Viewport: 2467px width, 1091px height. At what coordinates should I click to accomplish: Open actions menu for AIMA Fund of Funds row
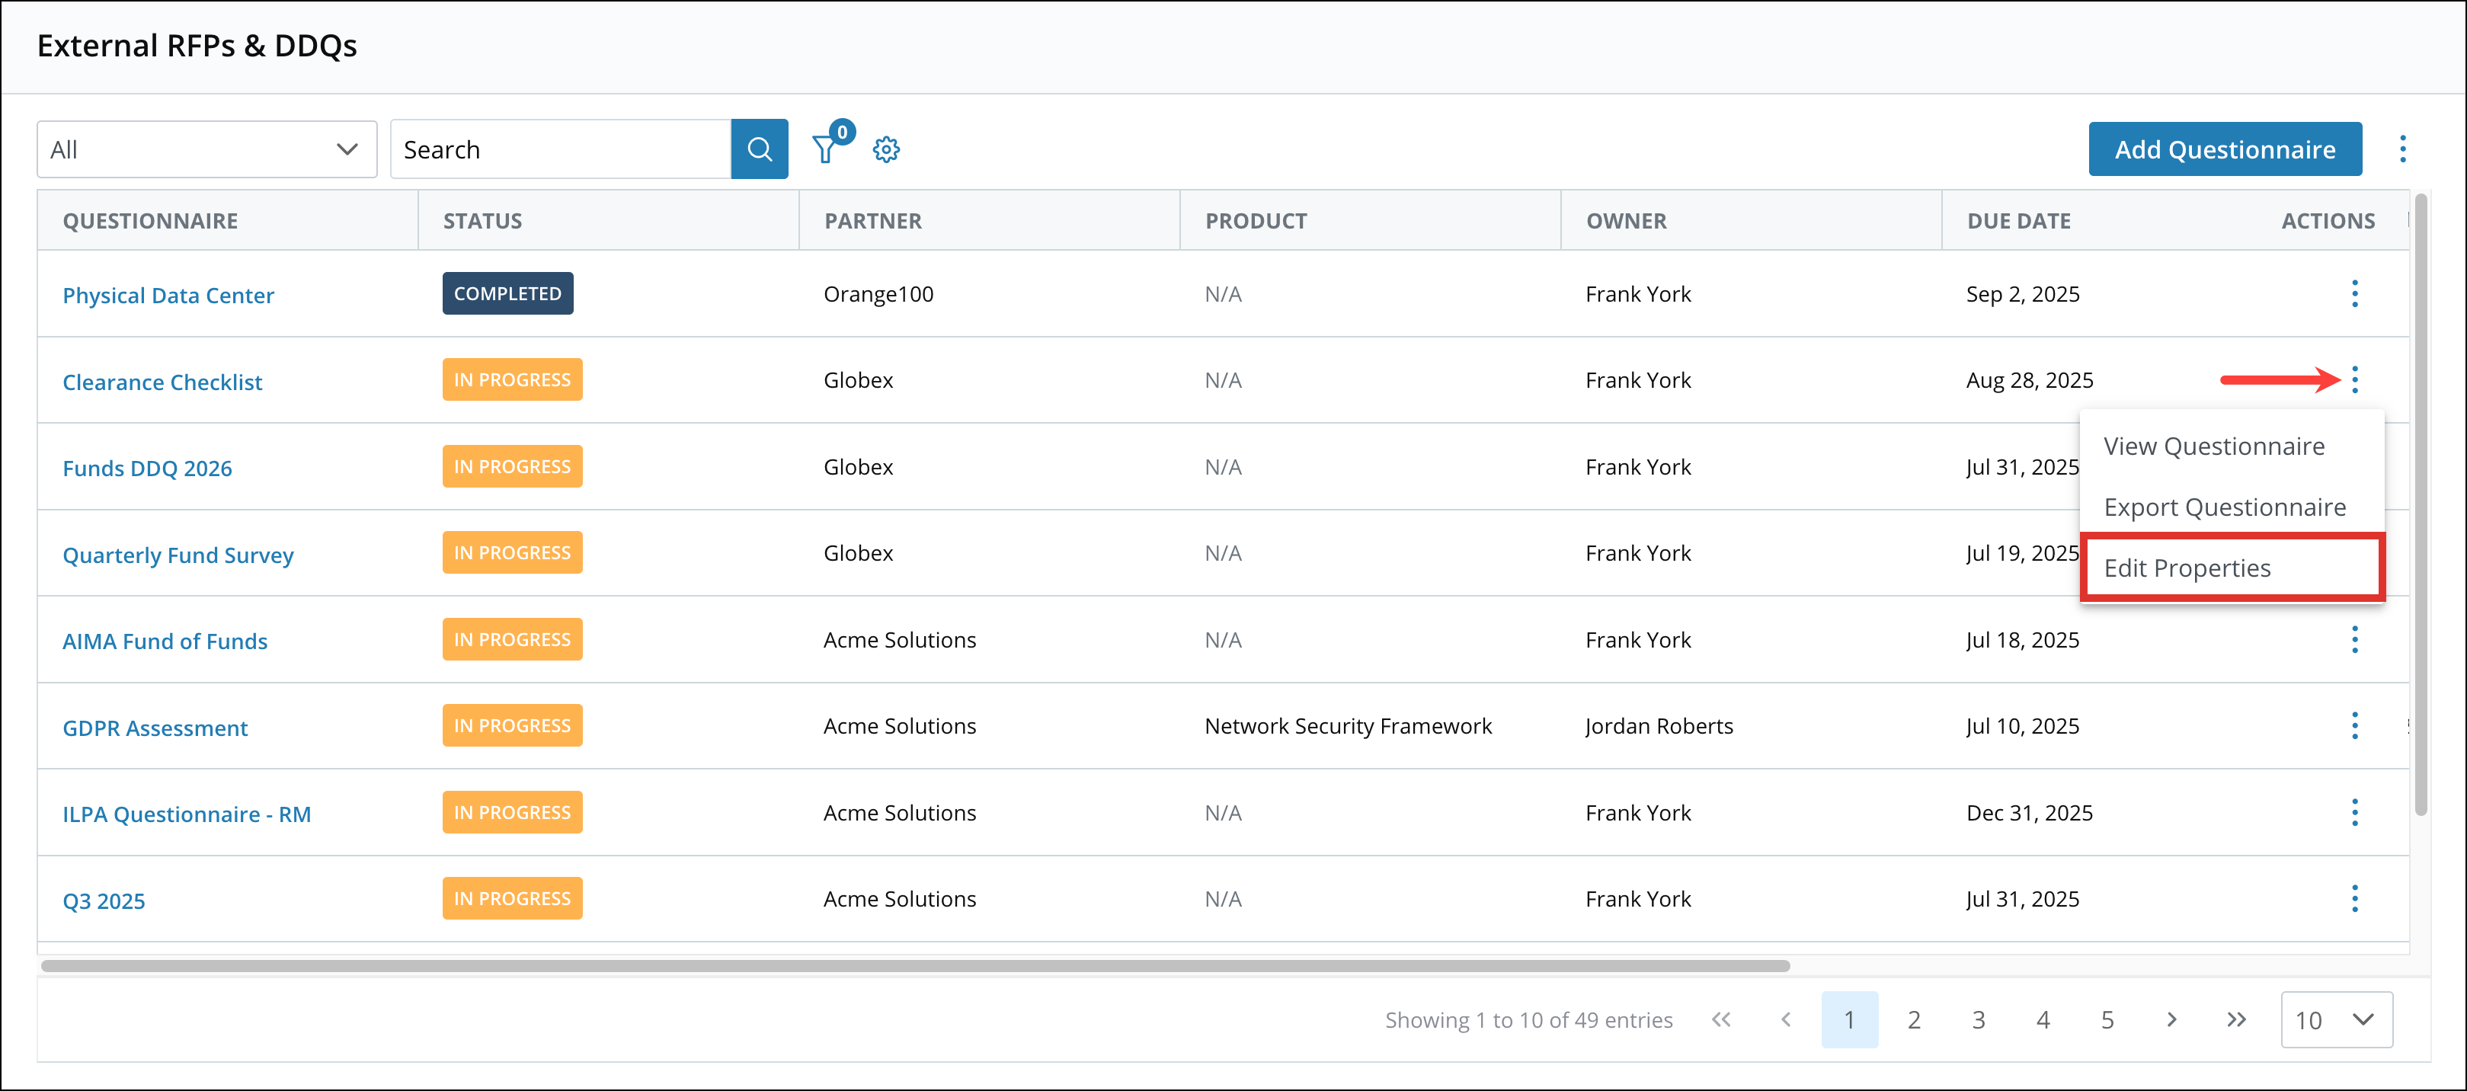point(2355,639)
